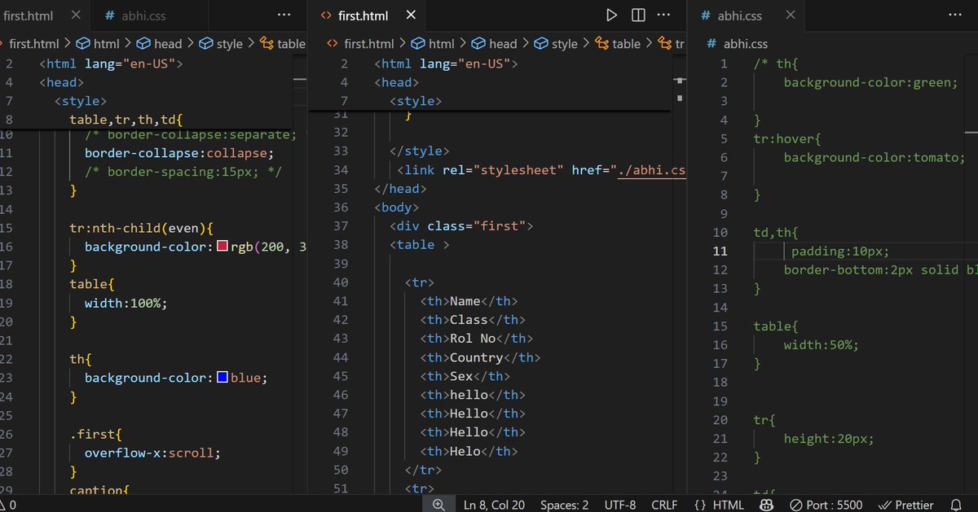Run first.html using the play button
The height and width of the screenshot is (512, 978).
click(x=612, y=14)
